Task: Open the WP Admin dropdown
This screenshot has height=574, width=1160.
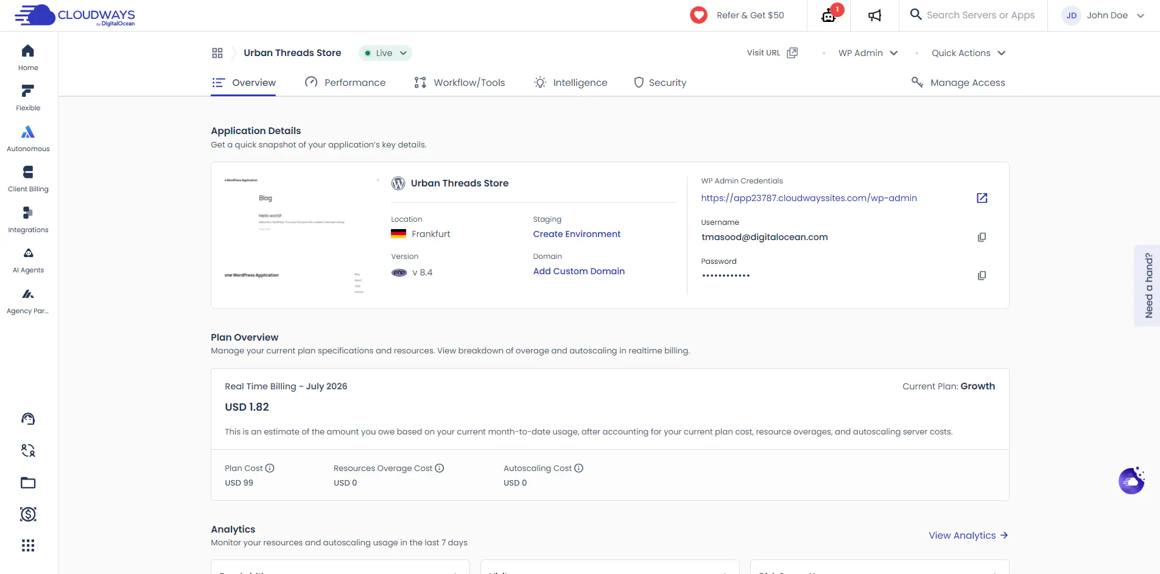Action: click(x=868, y=53)
